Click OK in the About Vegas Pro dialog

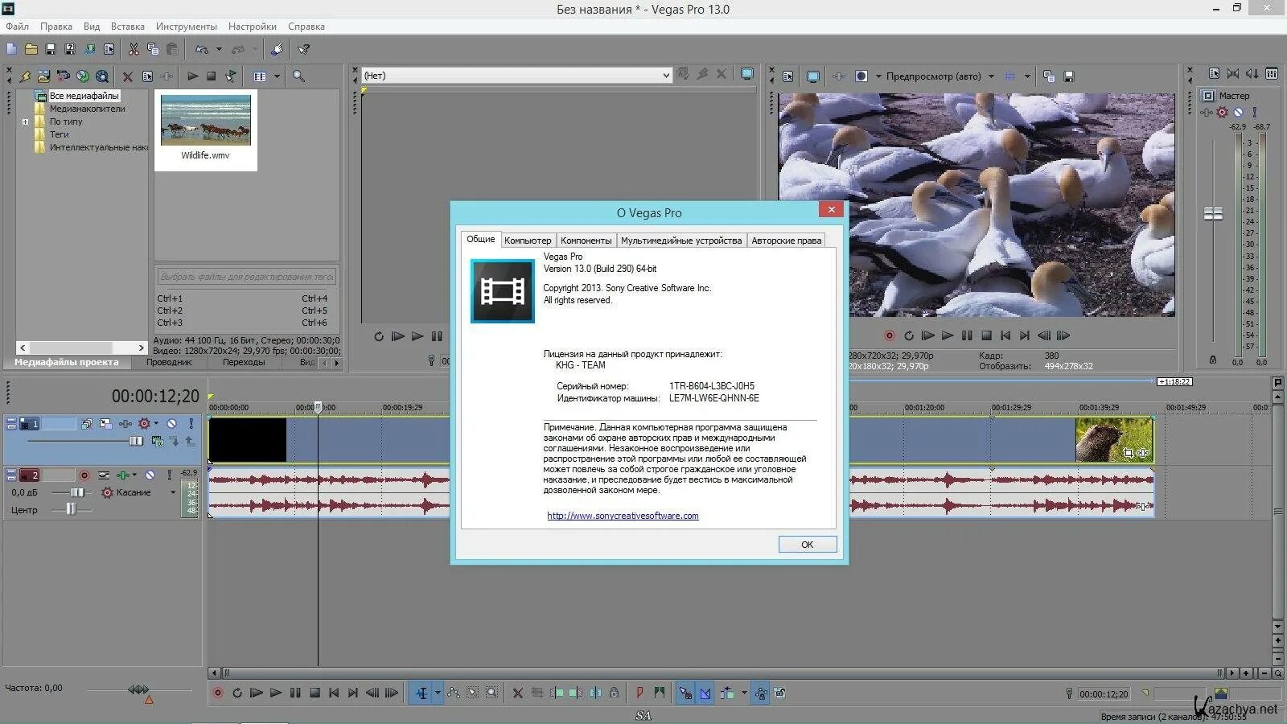pyautogui.click(x=808, y=545)
